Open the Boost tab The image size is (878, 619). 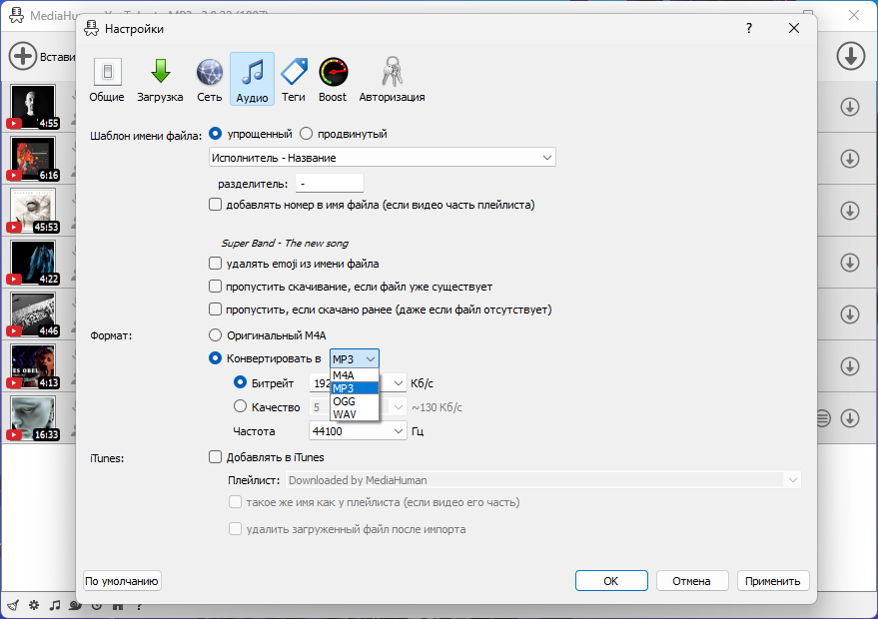(x=333, y=79)
